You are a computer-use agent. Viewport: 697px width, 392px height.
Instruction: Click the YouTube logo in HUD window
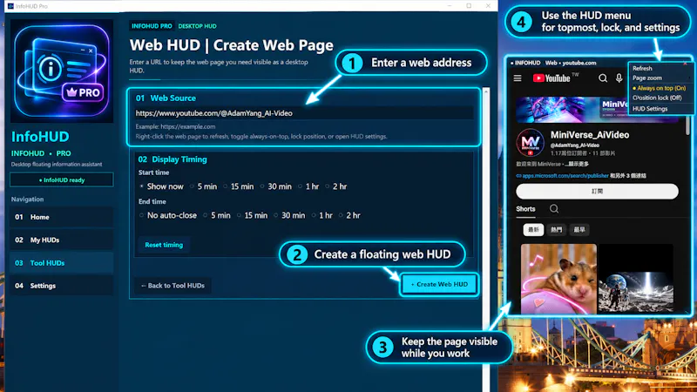pos(552,78)
